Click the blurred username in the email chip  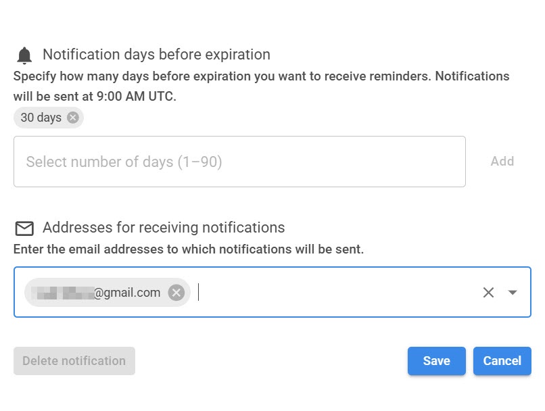pos(64,293)
